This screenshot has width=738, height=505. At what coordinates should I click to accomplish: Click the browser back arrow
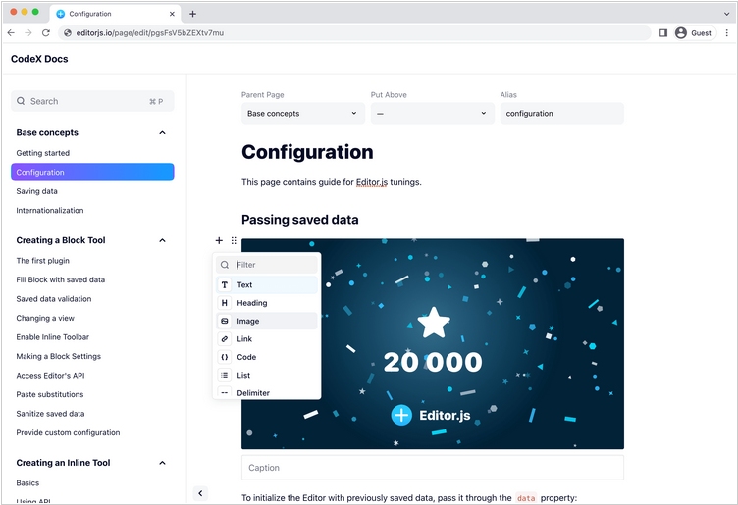coord(12,33)
